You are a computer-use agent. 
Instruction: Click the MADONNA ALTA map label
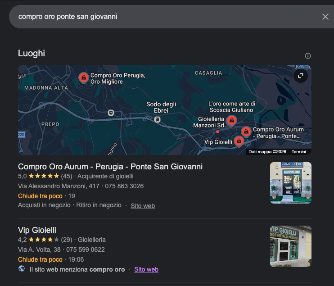pos(46,88)
